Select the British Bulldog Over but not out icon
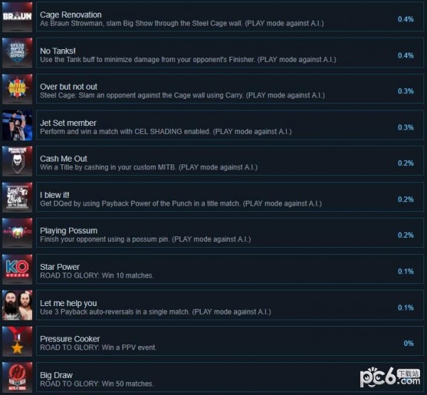 (17, 89)
